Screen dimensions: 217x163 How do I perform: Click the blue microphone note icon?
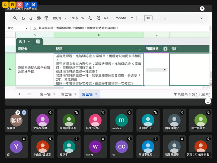click(x=26, y=5)
